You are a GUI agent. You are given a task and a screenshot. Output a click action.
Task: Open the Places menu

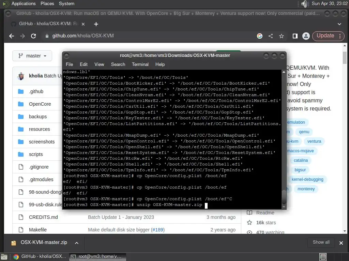coord(47,3)
